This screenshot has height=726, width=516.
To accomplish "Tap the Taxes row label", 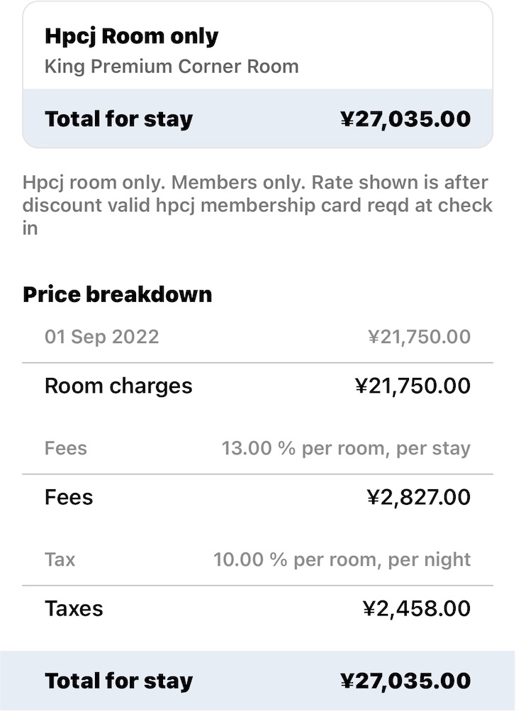I will coord(74,609).
